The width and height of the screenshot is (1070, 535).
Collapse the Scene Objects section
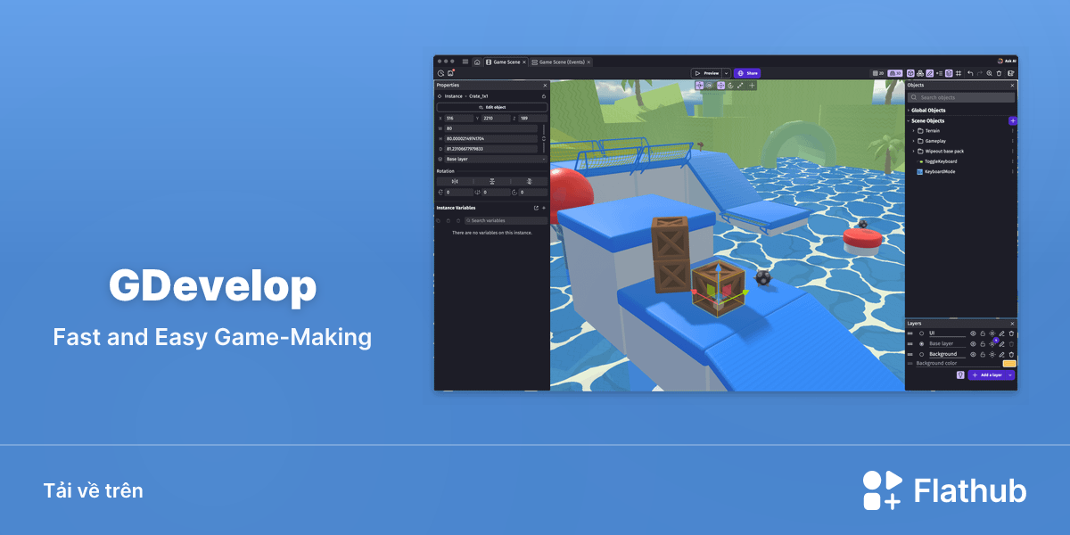point(909,120)
